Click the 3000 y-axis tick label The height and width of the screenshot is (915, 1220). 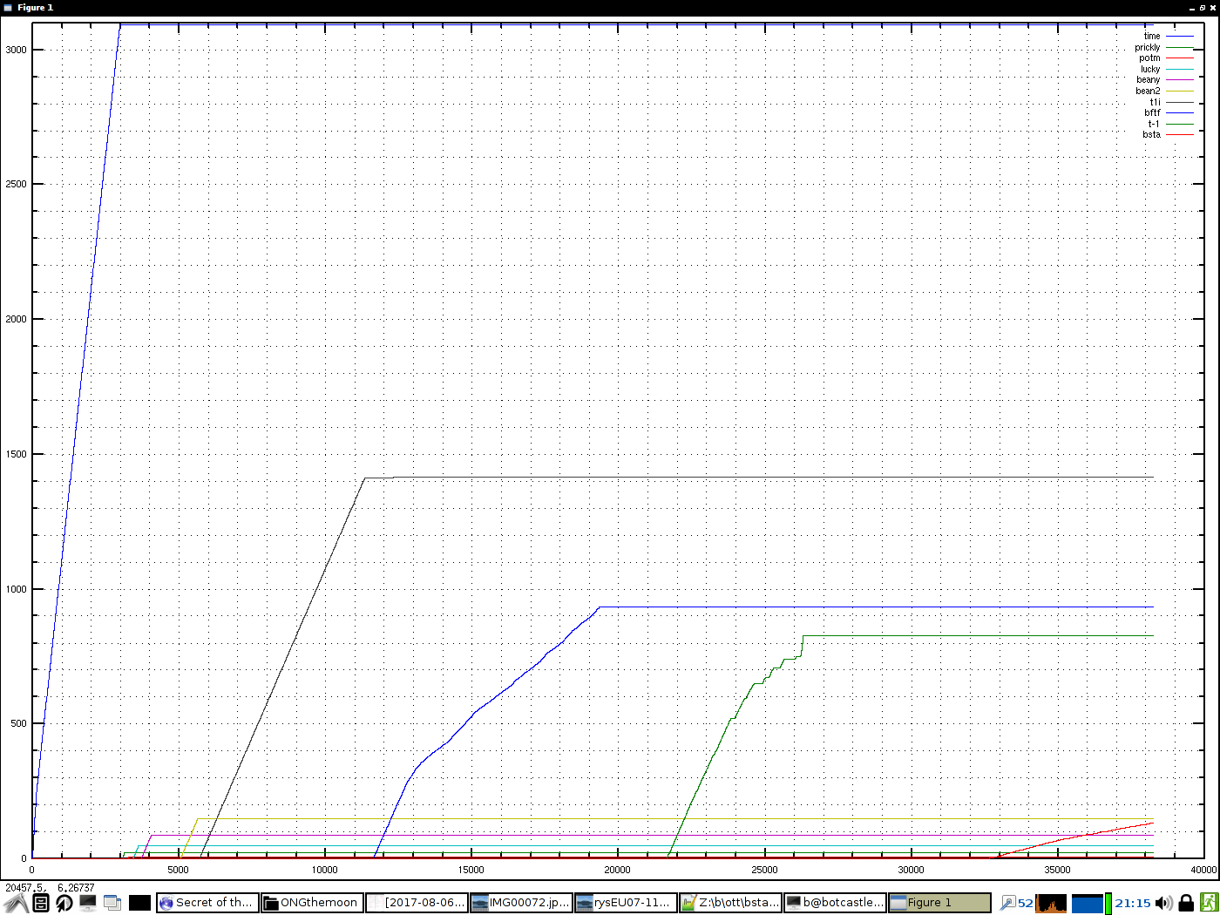click(x=17, y=50)
